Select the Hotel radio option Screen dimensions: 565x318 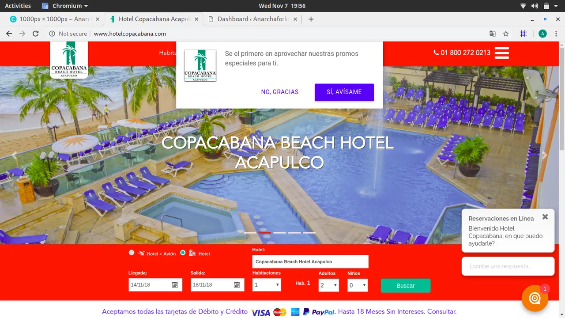click(183, 253)
